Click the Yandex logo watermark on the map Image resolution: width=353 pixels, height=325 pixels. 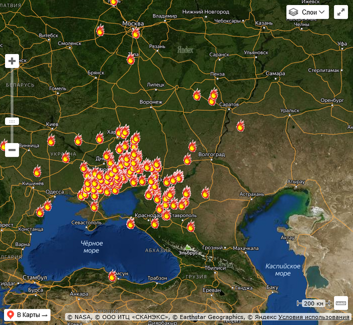(185, 50)
